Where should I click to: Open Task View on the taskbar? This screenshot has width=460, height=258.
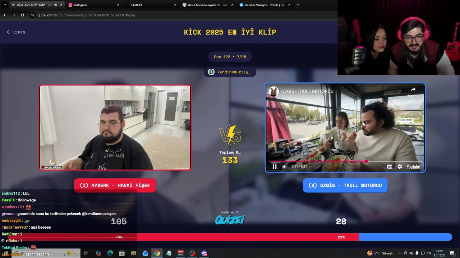pyautogui.click(x=86, y=253)
